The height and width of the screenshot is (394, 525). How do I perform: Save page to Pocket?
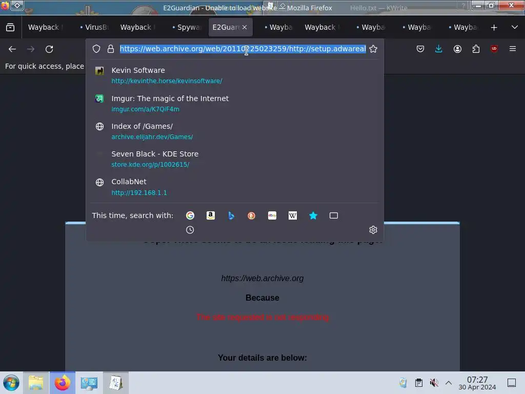420,49
